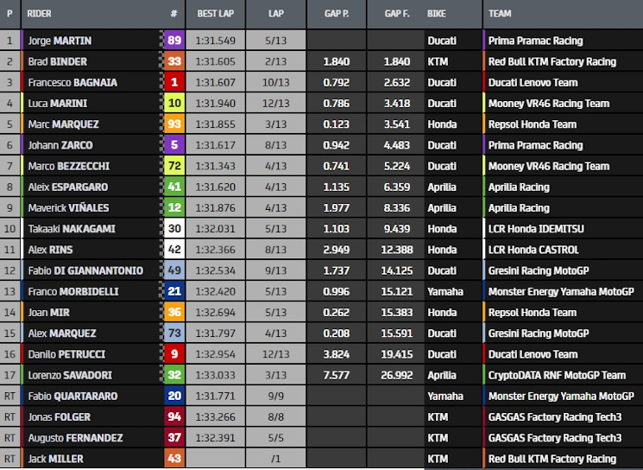Click Aleix Espargaro's green number 41 badge
Screen dimensions: 643x470
(x=174, y=187)
